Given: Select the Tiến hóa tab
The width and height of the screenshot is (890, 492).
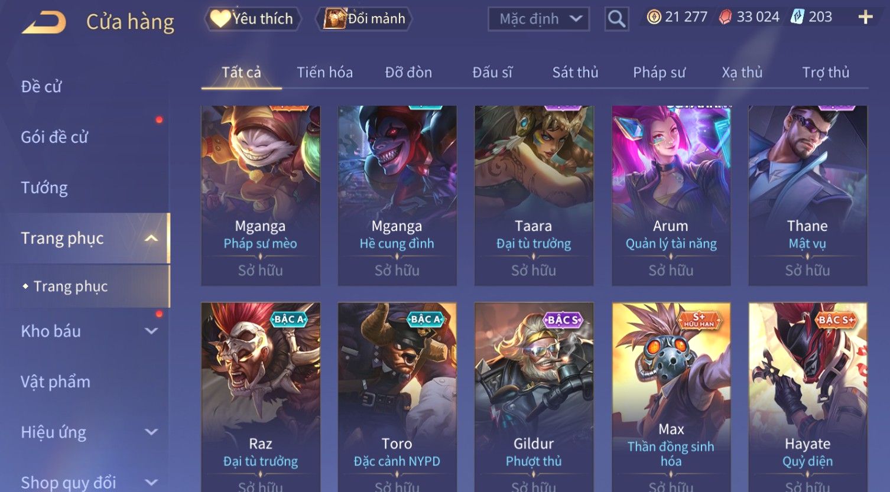Looking at the screenshot, I should (324, 73).
